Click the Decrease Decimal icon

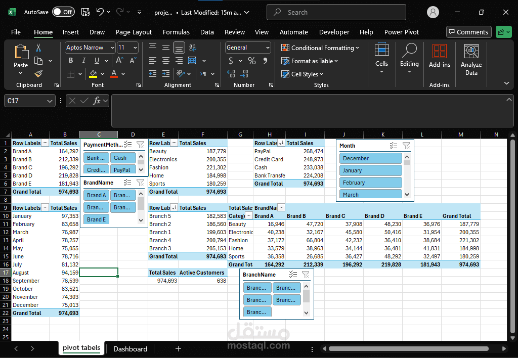pyautogui.click(x=244, y=74)
